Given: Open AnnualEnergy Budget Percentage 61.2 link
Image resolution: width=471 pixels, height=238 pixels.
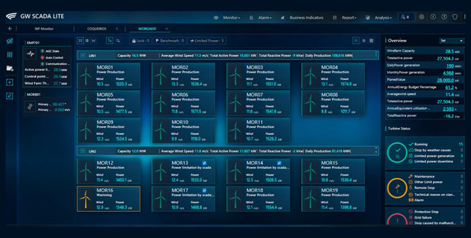Looking at the screenshot, I should [x=449, y=87].
